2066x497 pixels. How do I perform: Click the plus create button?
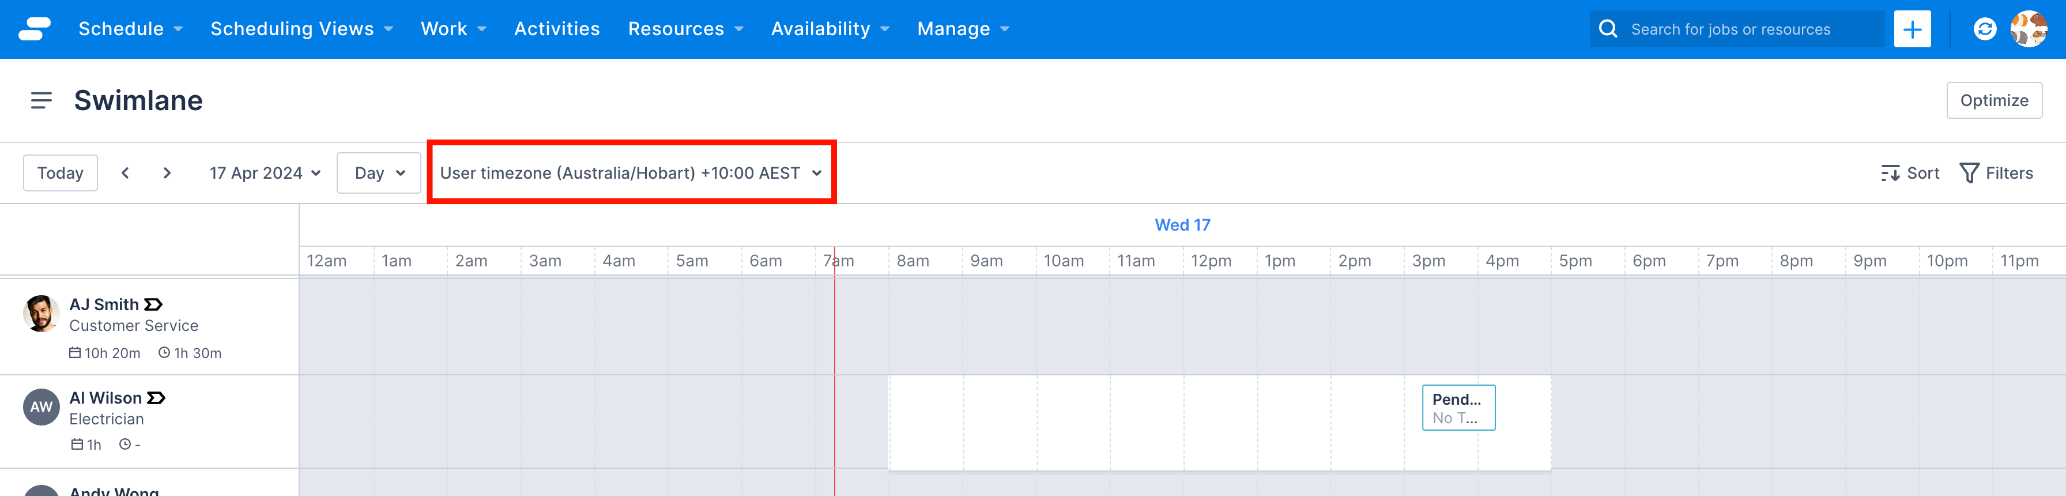coord(1912,29)
